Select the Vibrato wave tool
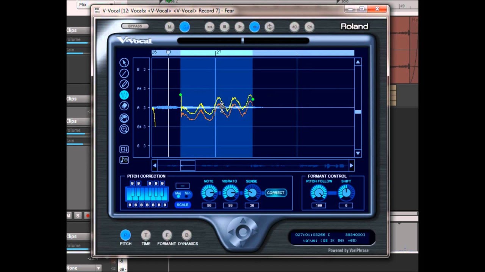 [x=124, y=95]
